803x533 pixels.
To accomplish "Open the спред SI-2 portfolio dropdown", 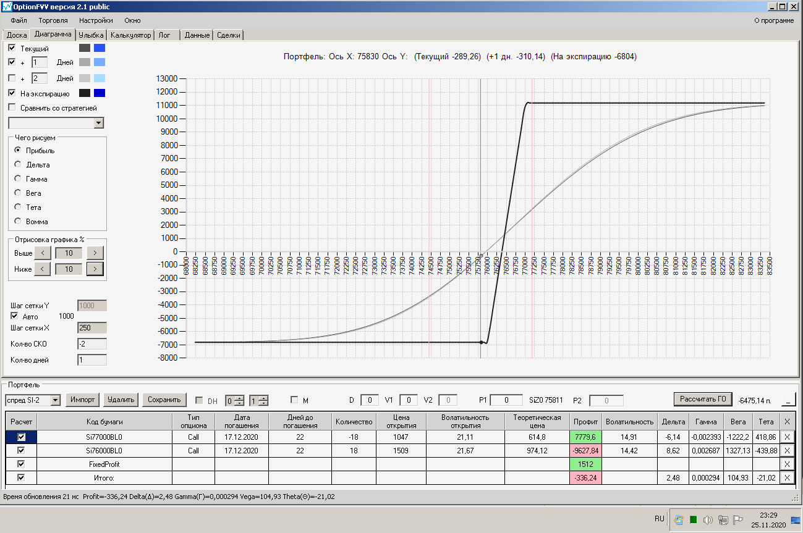I will [x=55, y=400].
